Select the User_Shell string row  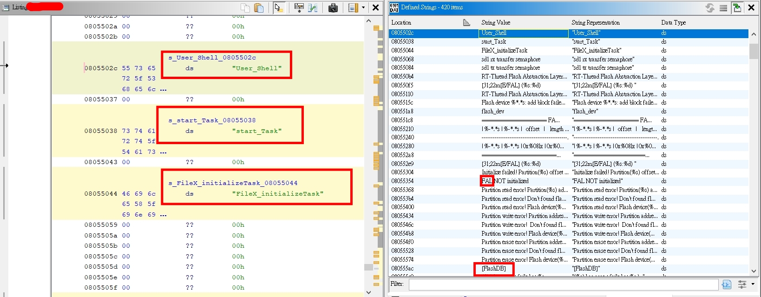569,33
